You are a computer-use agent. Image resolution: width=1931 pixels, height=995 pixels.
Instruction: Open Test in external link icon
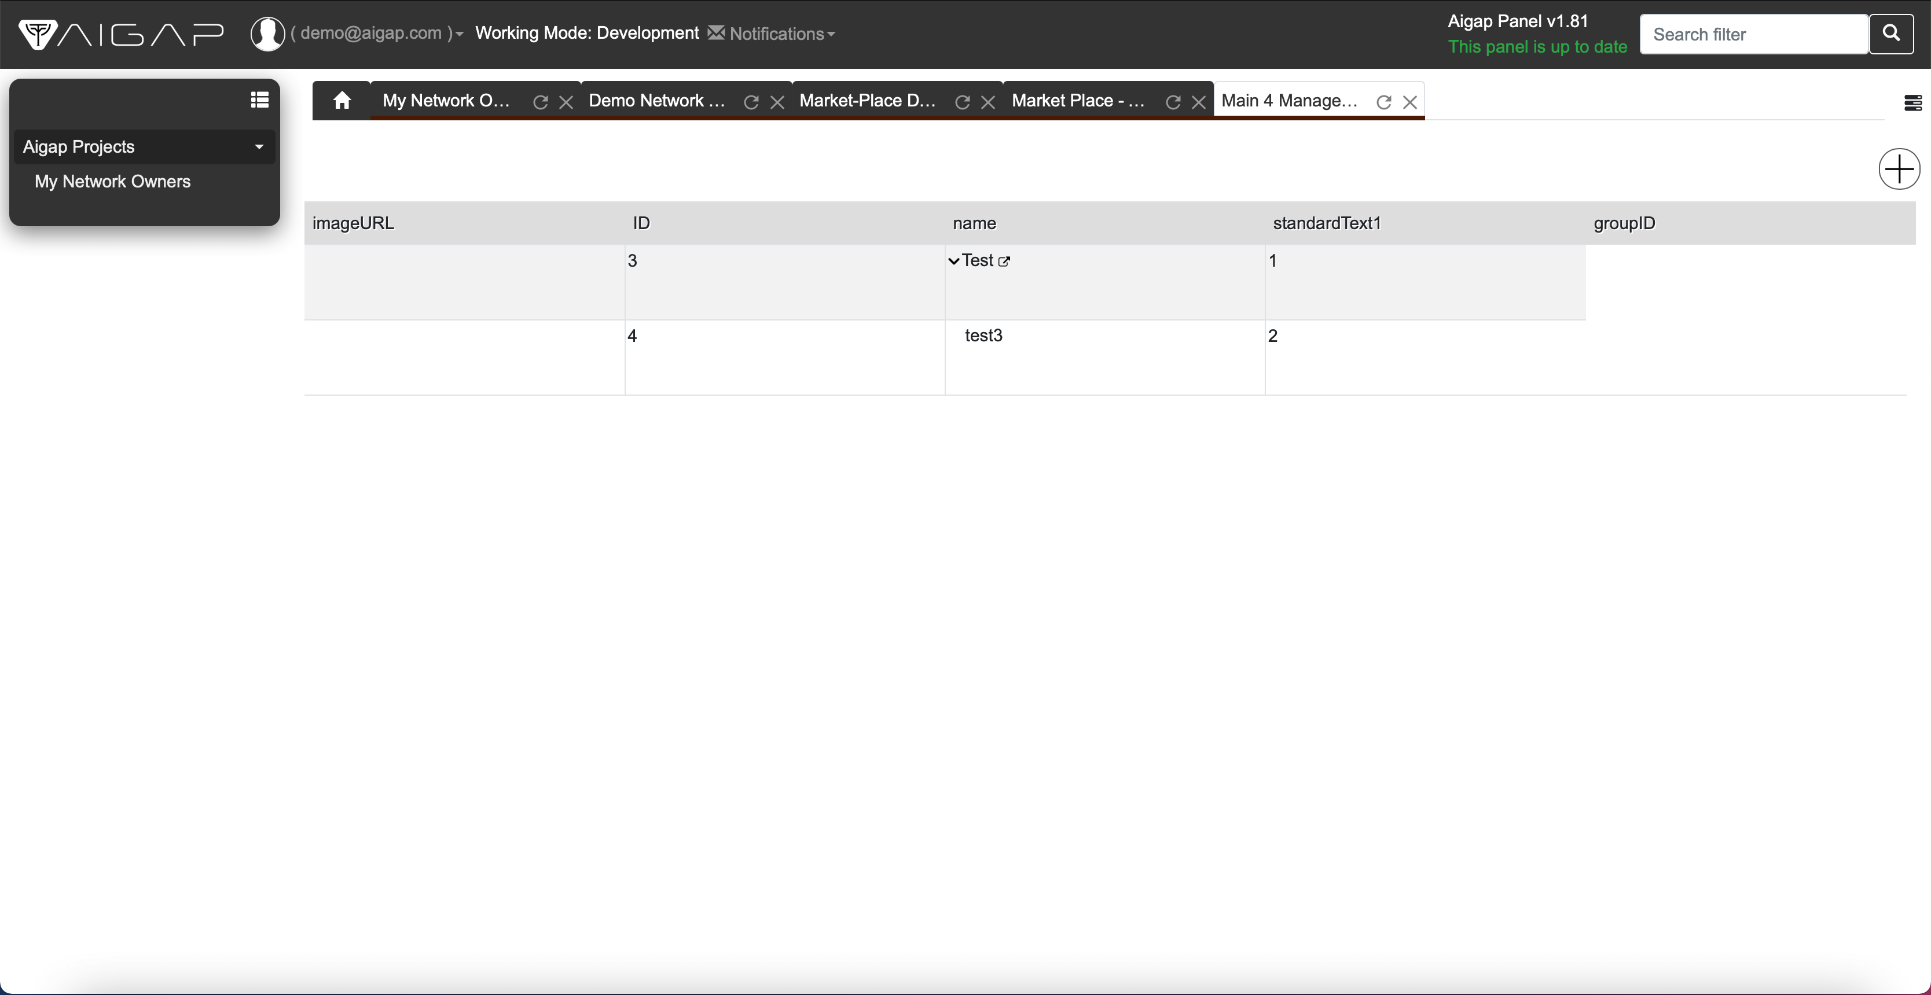point(1004,261)
